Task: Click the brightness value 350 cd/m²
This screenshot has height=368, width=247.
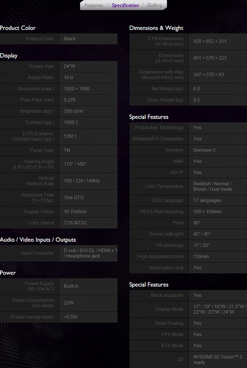Action: point(74,111)
